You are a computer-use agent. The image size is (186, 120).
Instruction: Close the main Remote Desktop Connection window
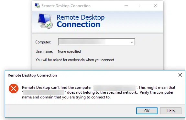click(x=156, y=5)
